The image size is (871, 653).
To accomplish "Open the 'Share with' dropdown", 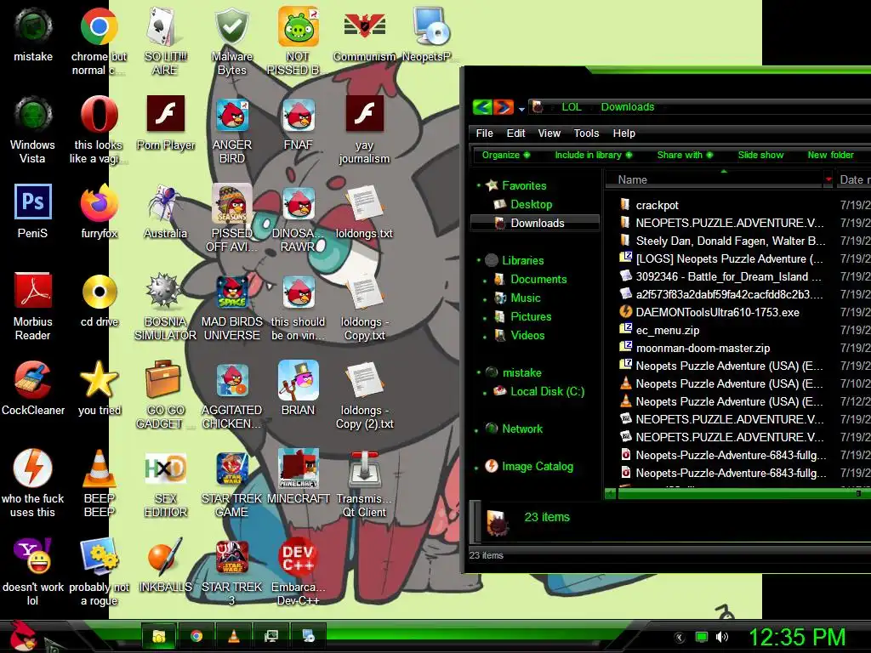I will pyautogui.click(x=685, y=155).
